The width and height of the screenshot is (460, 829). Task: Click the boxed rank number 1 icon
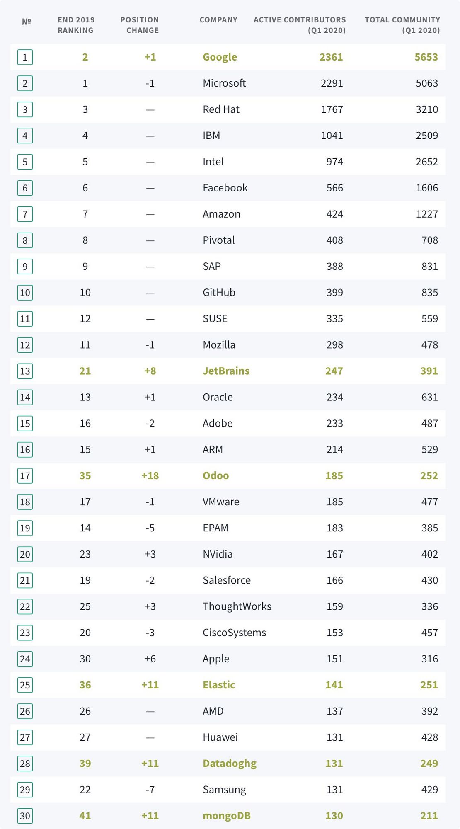[25, 57]
